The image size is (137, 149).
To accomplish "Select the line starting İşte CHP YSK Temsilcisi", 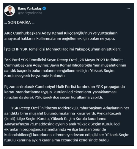I will pyautogui.click(x=62, y=49).
